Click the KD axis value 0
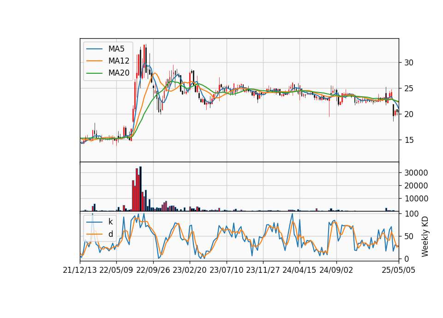The height and width of the screenshot is (318, 443). (407, 259)
